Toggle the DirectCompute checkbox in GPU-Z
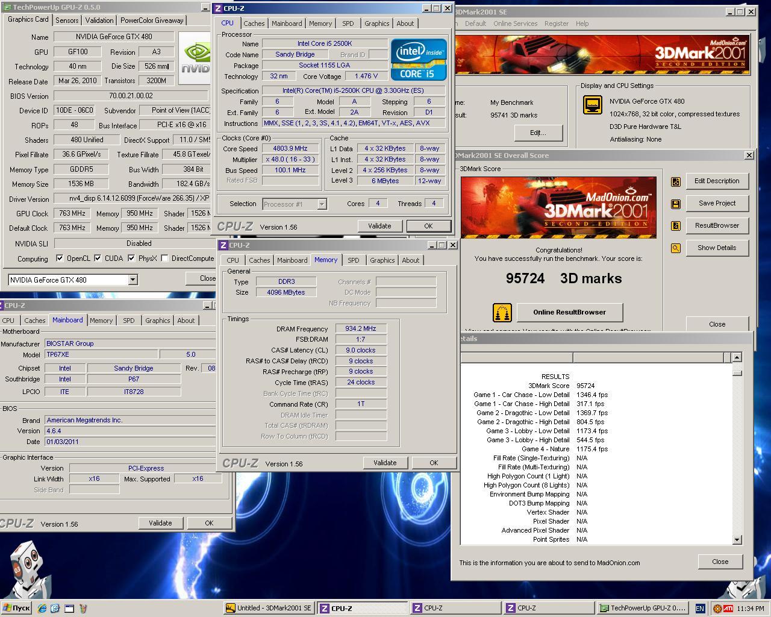This screenshot has width=771, height=617. tap(164, 258)
